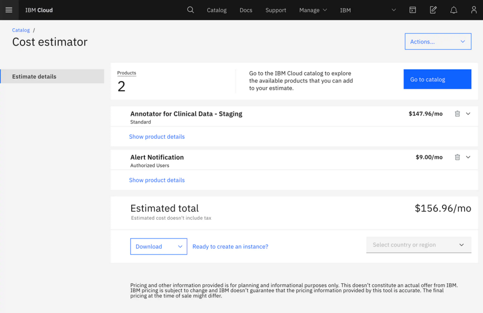Screen dimensions: 483x313
Task: Click Estimated cost doesn't include tax note
Action: pos(171,218)
